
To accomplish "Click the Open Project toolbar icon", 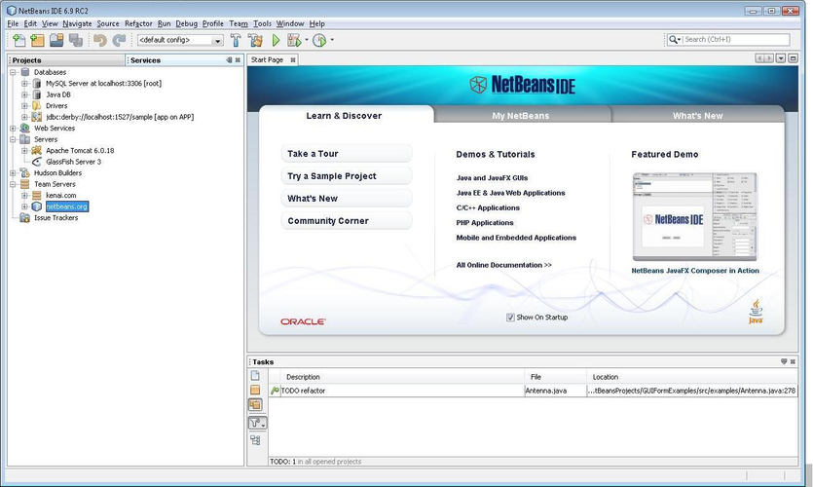I will point(56,40).
